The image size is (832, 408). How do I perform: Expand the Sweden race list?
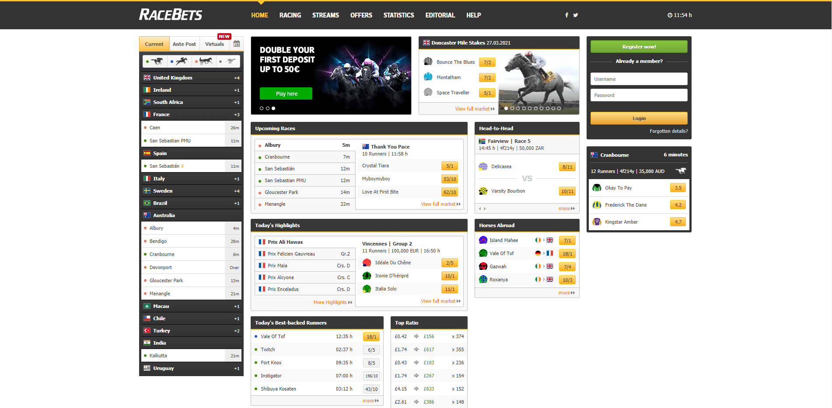coord(191,191)
